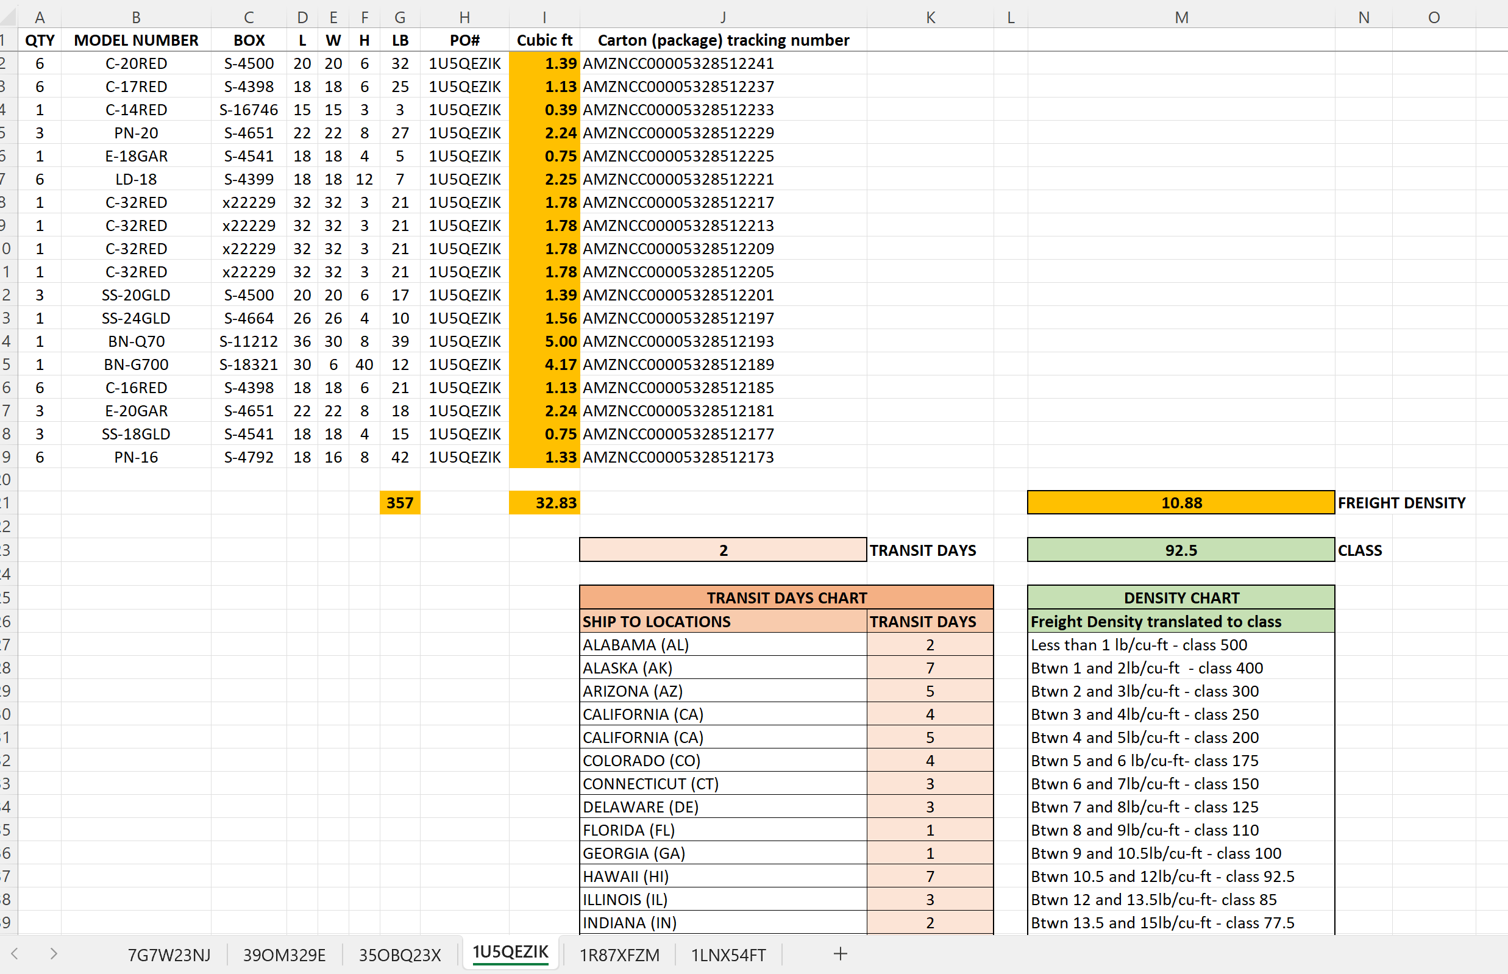The image size is (1508, 974).
Task: Click the BN-Q70 model number cell
Action: pyautogui.click(x=136, y=341)
